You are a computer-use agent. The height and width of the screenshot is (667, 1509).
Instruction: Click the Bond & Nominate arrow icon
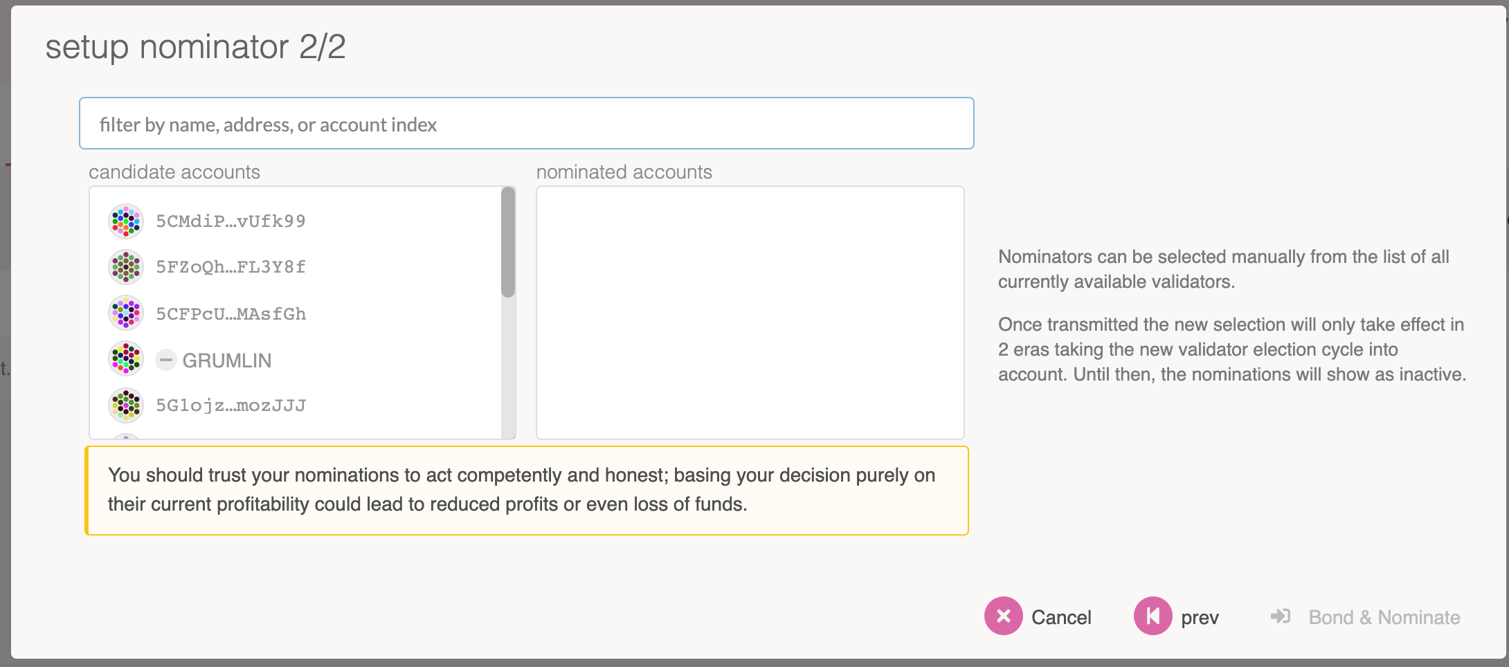coord(1281,616)
